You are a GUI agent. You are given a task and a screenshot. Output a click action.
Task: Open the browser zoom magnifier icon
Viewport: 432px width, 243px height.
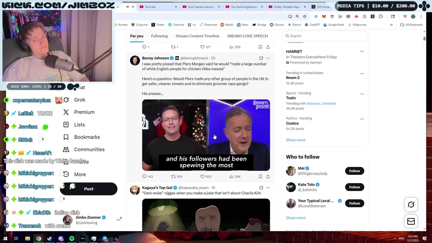[x=297, y=16]
